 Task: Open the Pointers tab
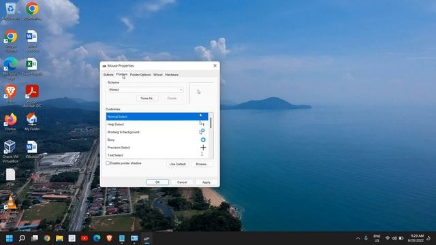click(121, 74)
